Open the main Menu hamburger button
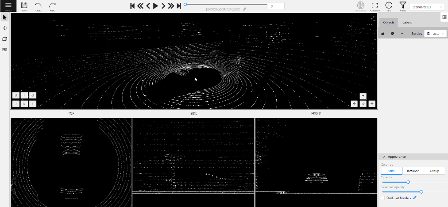 (x=8, y=5)
